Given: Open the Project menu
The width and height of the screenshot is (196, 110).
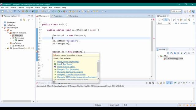Looking at the screenshot, I should [x=44, y=8].
